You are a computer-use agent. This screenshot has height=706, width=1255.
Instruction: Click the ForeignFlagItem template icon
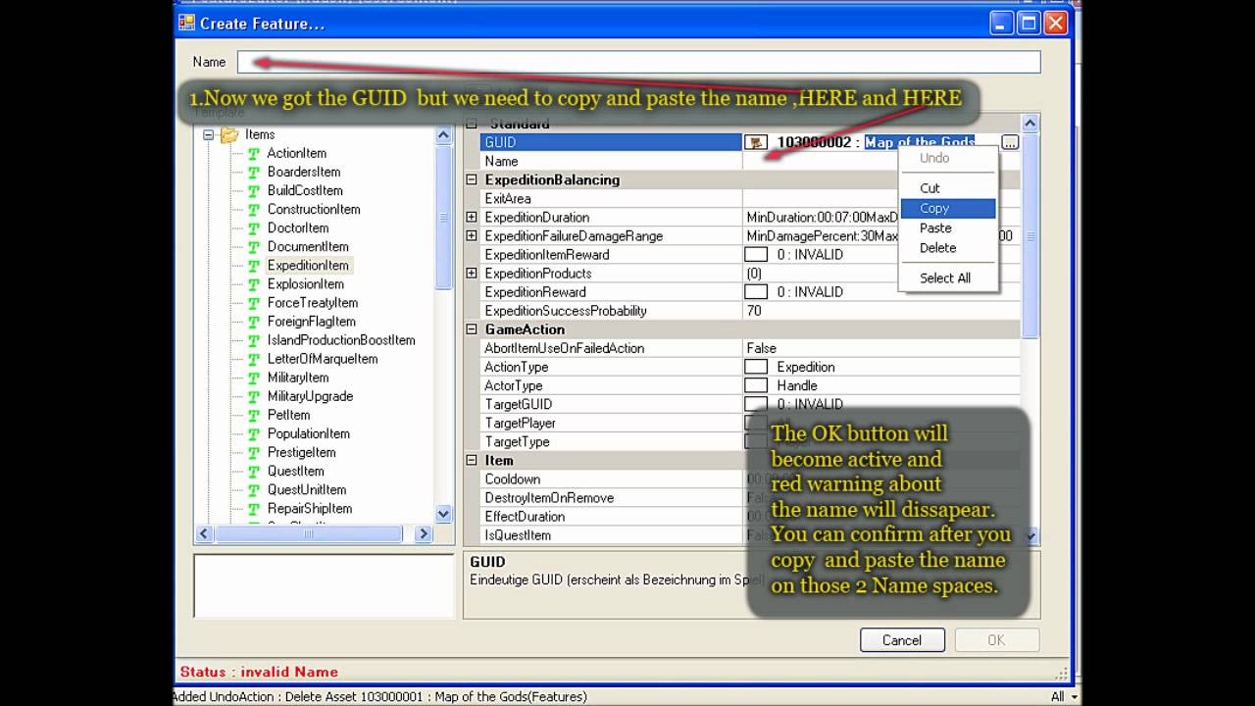pos(254,321)
